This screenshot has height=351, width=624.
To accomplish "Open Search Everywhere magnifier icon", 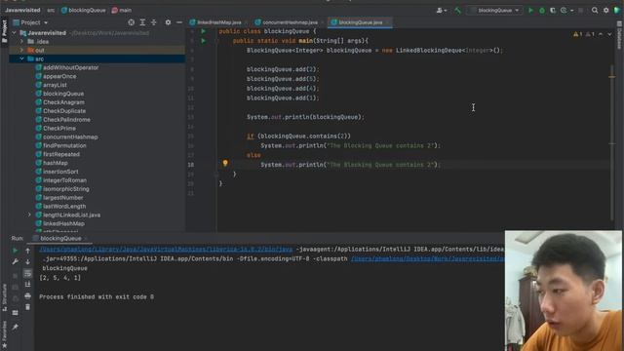I will point(595,11).
